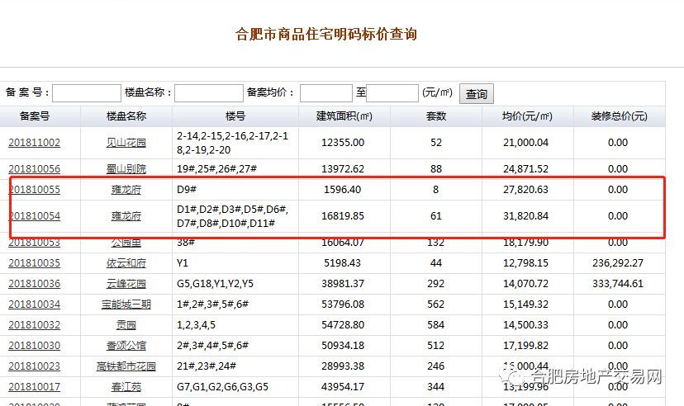Open record 201810023 link
684x406 pixels.
(x=35, y=366)
